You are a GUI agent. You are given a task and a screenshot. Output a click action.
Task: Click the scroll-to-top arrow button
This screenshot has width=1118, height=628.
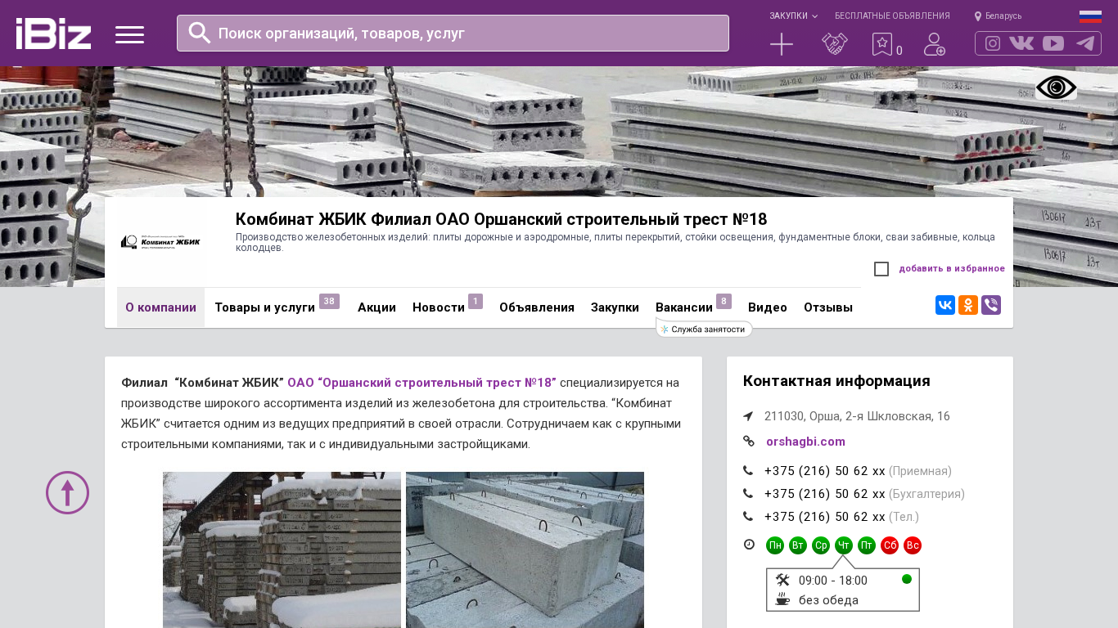[67, 492]
